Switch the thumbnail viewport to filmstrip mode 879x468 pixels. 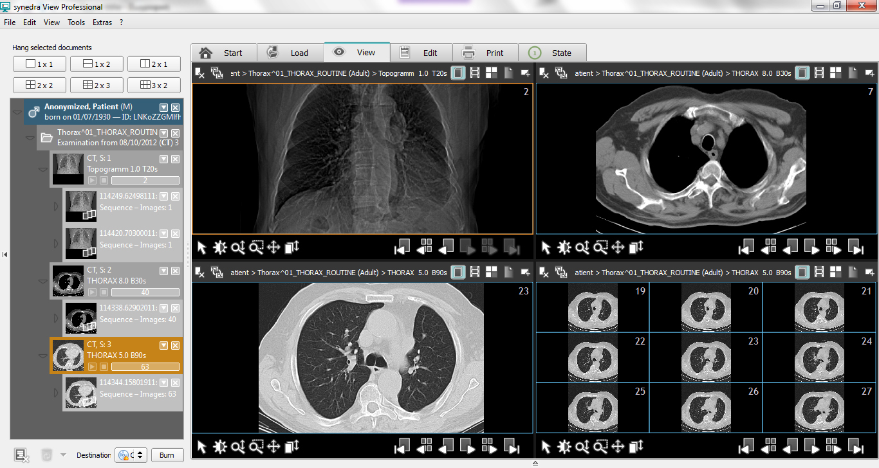[818, 272]
